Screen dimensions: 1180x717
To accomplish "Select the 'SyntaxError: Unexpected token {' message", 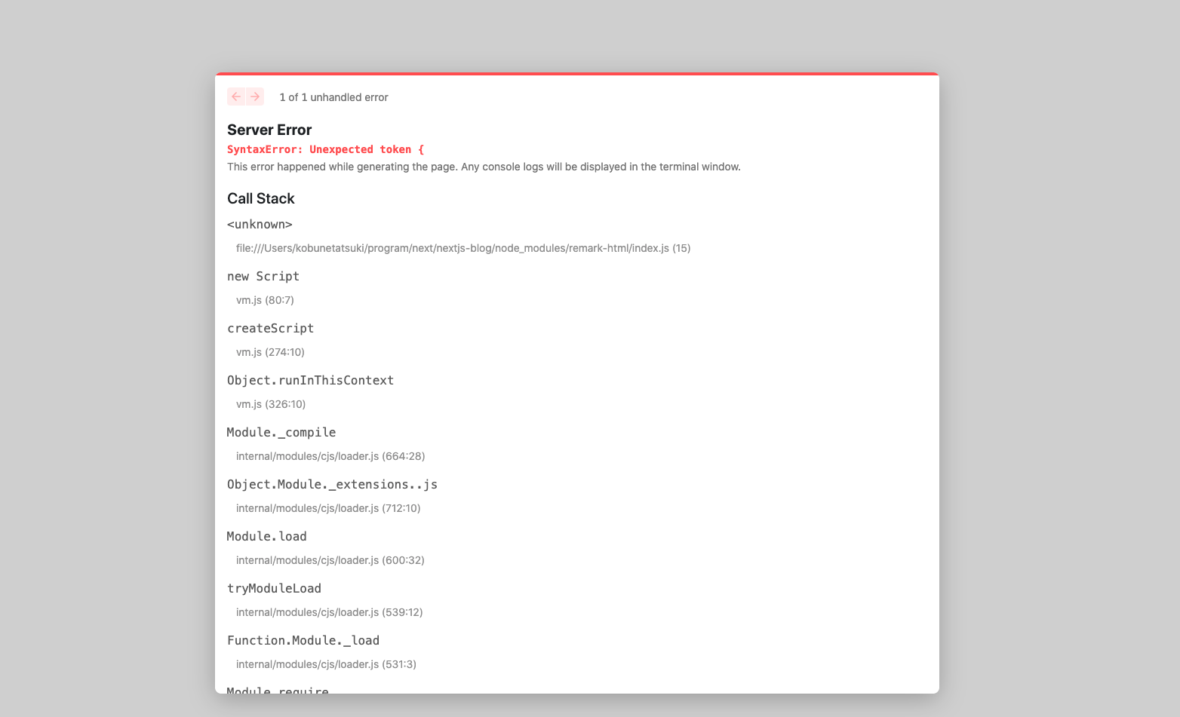I will coord(326,149).
